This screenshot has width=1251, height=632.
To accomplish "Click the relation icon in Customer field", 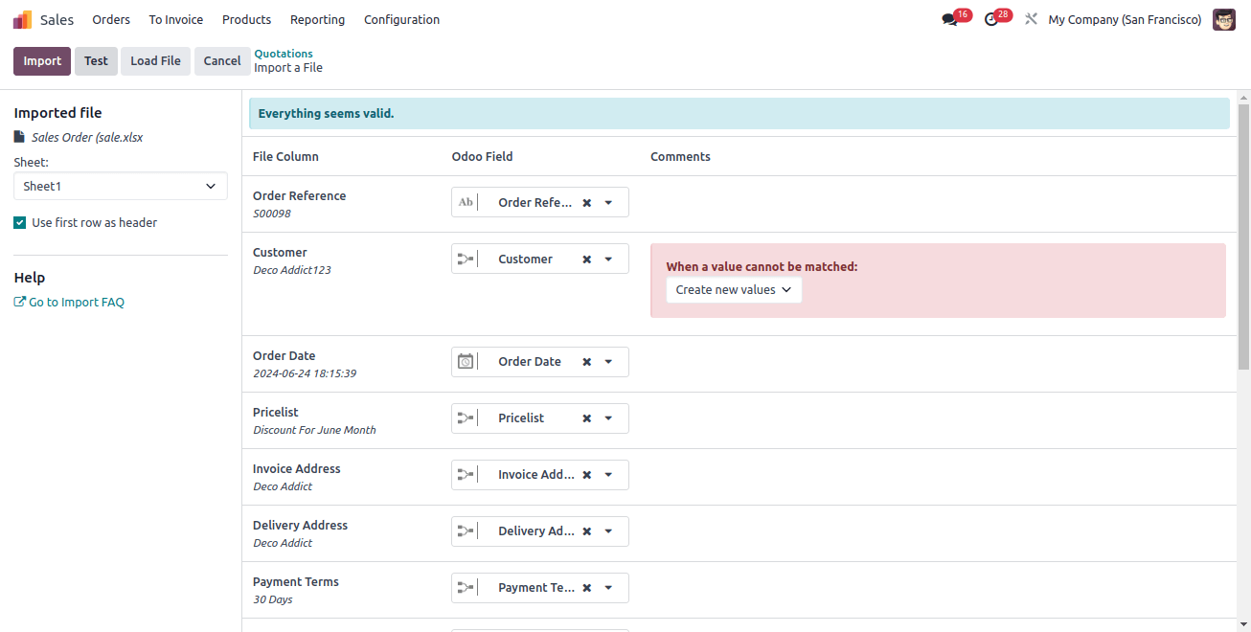I will coord(466,259).
